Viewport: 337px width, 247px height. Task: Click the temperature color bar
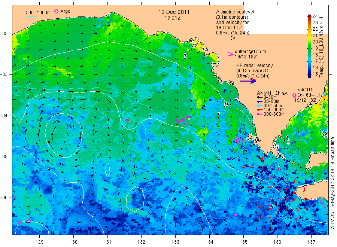tap(309, 46)
